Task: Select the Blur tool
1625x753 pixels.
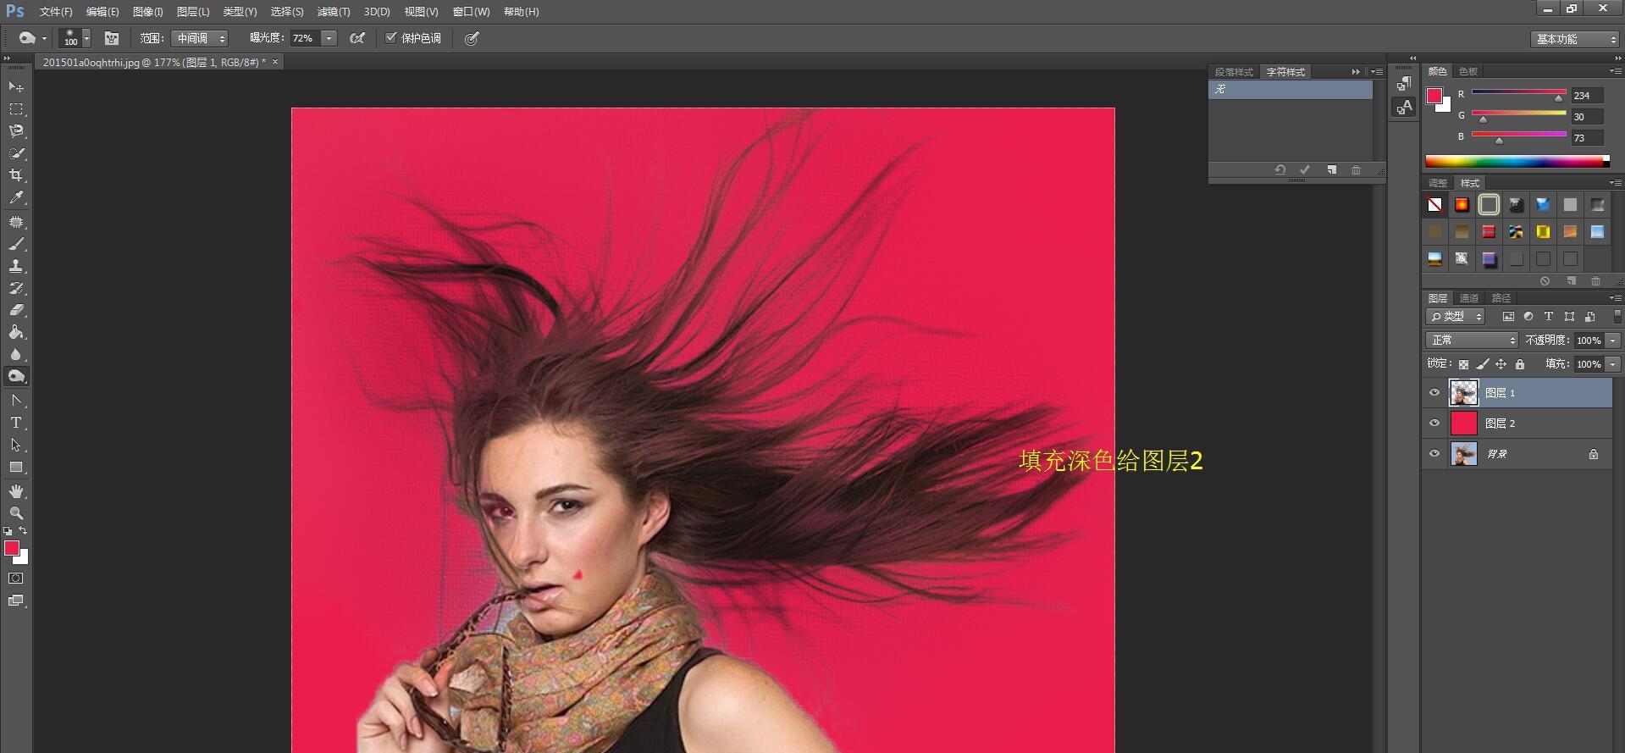Action: click(x=16, y=354)
